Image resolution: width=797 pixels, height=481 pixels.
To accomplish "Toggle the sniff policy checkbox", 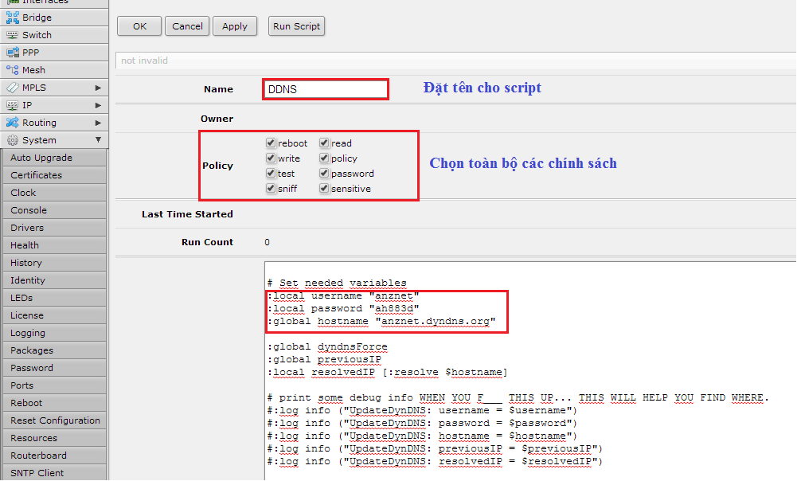I will tap(272, 189).
